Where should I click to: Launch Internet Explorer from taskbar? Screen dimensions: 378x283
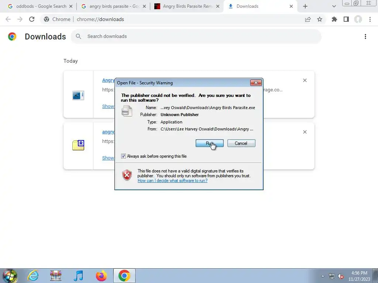(33, 276)
